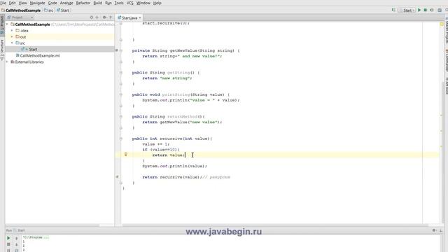Fold the returnMethod gutter marker

point(121,117)
